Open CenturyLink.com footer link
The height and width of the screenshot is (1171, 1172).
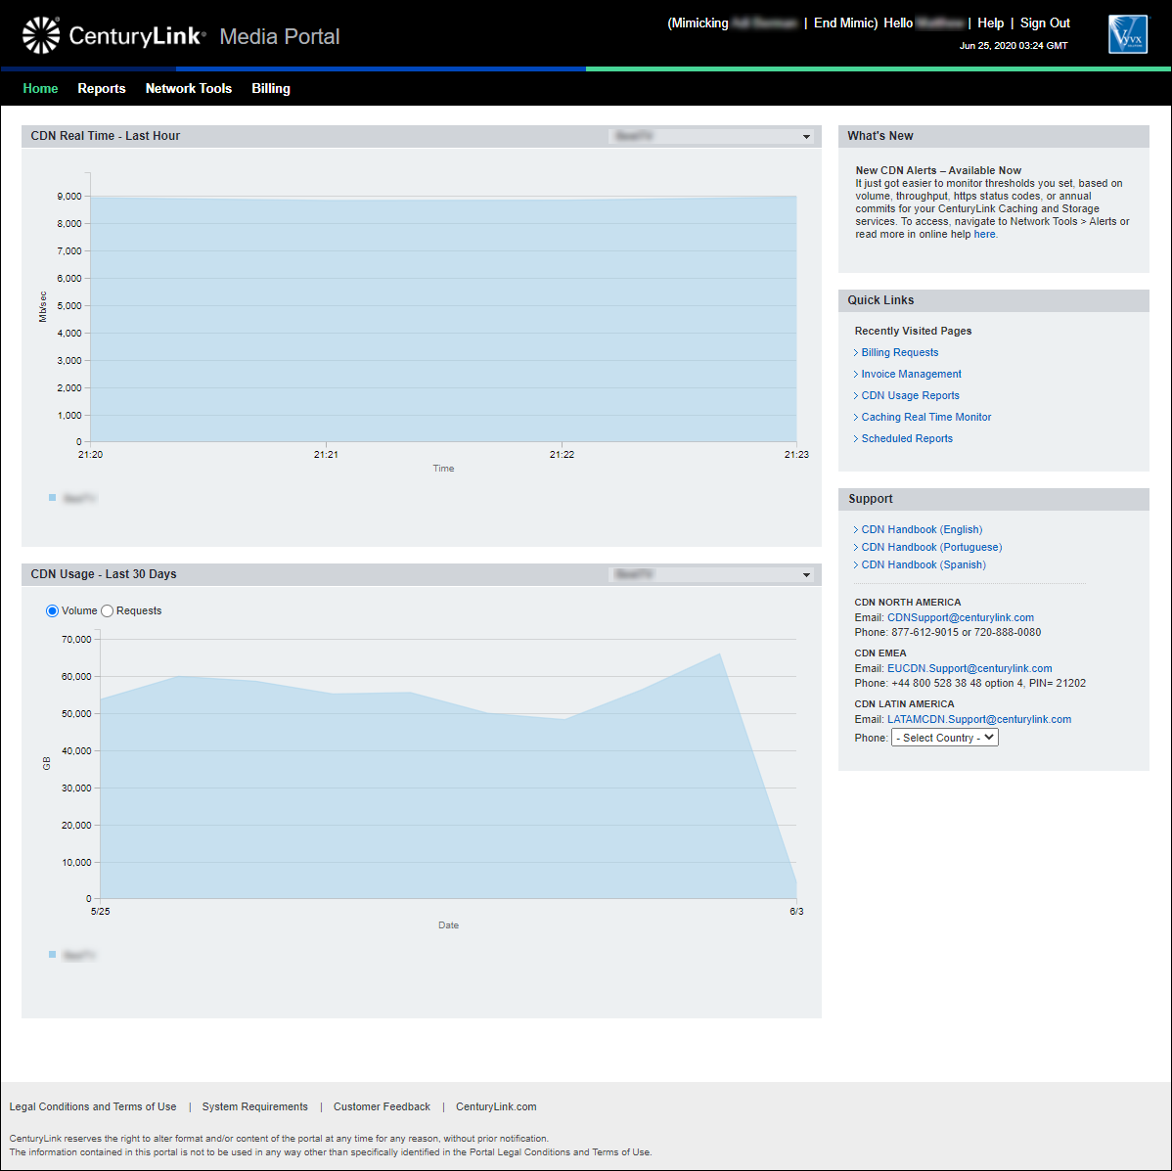(x=496, y=1106)
